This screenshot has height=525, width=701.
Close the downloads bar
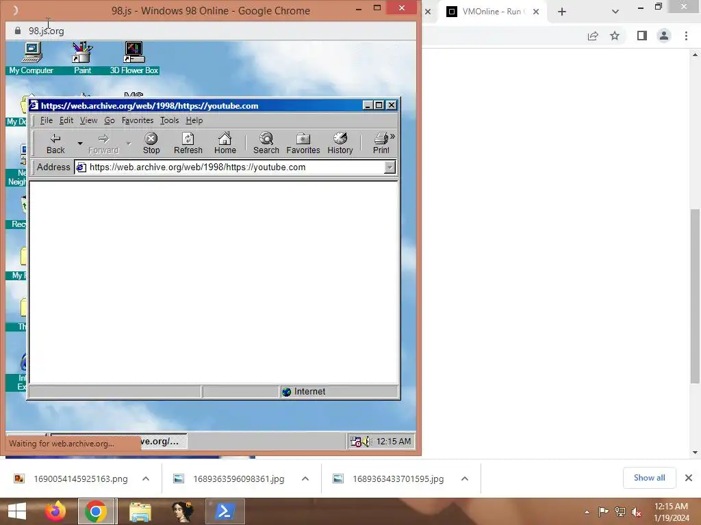click(x=689, y=478)
